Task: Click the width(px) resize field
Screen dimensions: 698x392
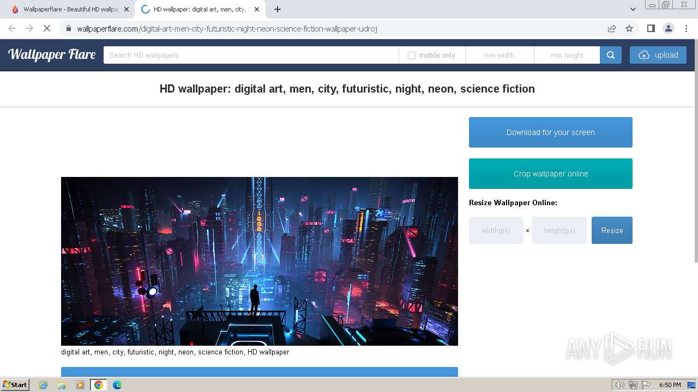Action: (496, 230)
